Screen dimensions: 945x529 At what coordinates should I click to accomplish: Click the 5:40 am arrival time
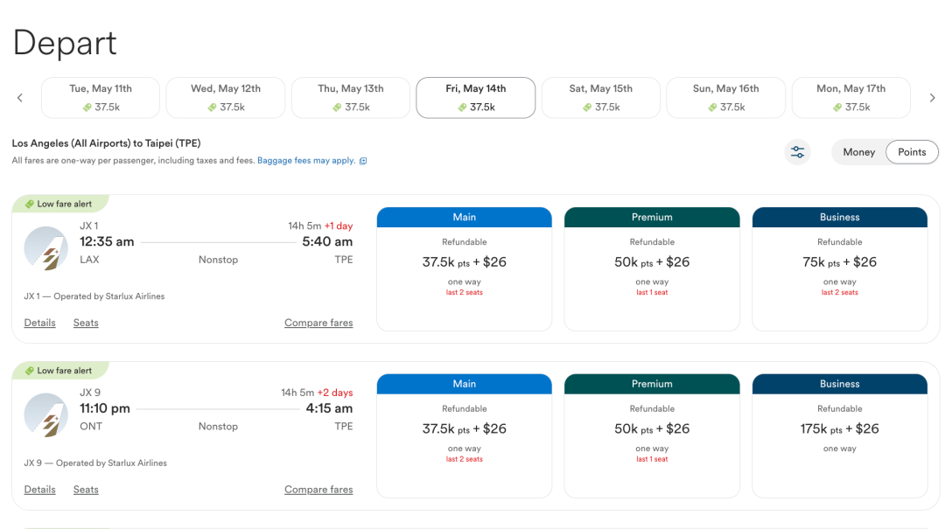(x=327, y=241)
